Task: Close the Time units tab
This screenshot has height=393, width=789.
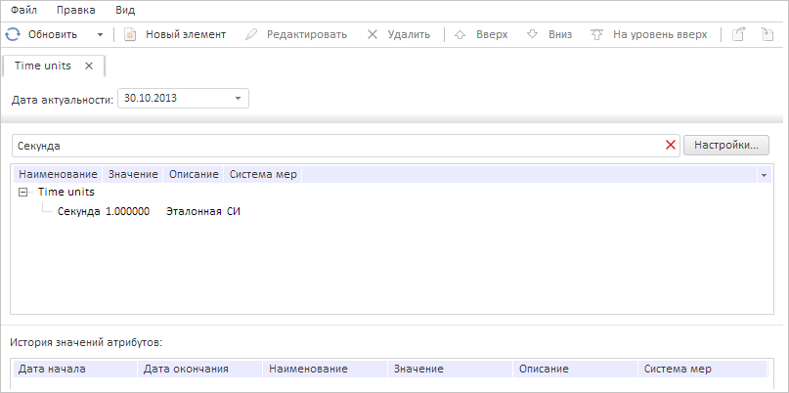Action: tap(89, 65)
